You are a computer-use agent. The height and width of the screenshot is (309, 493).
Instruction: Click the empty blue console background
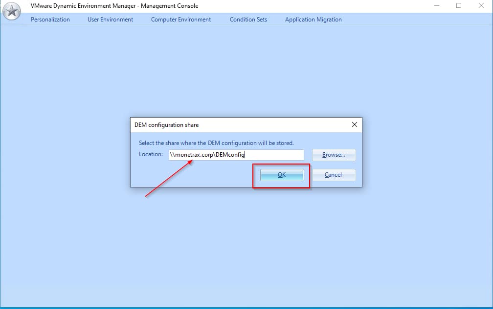pos(245,244)
